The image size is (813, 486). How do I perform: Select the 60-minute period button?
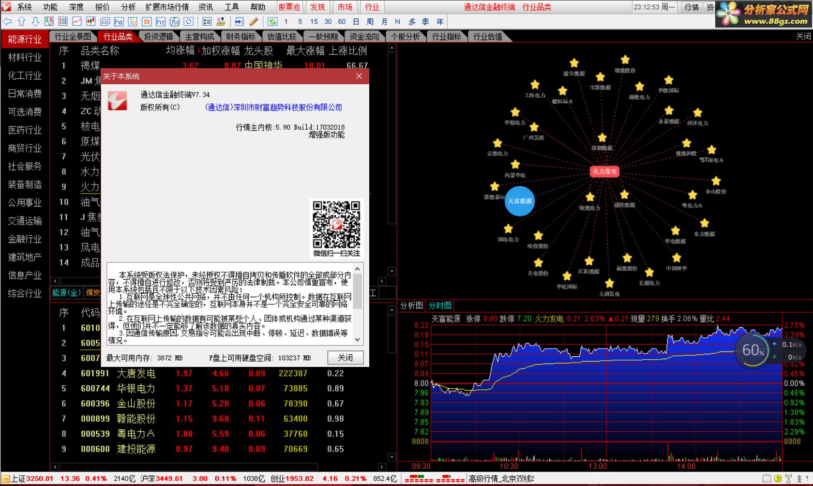click(342, 21)
